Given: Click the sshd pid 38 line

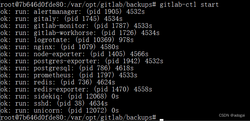Looking at the screenshot, I should pos(54,104).
